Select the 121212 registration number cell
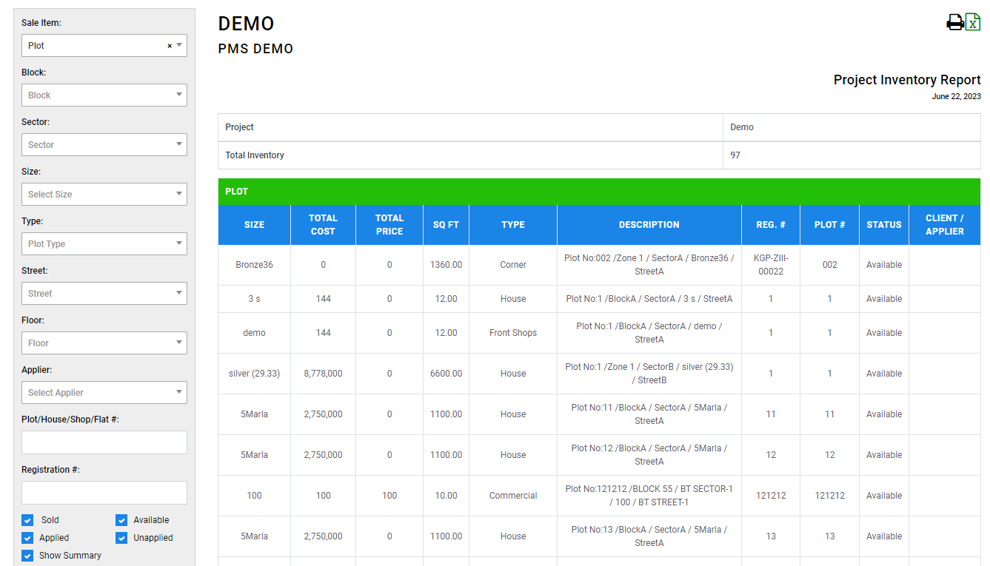990x566 pixels. (771, 496)
